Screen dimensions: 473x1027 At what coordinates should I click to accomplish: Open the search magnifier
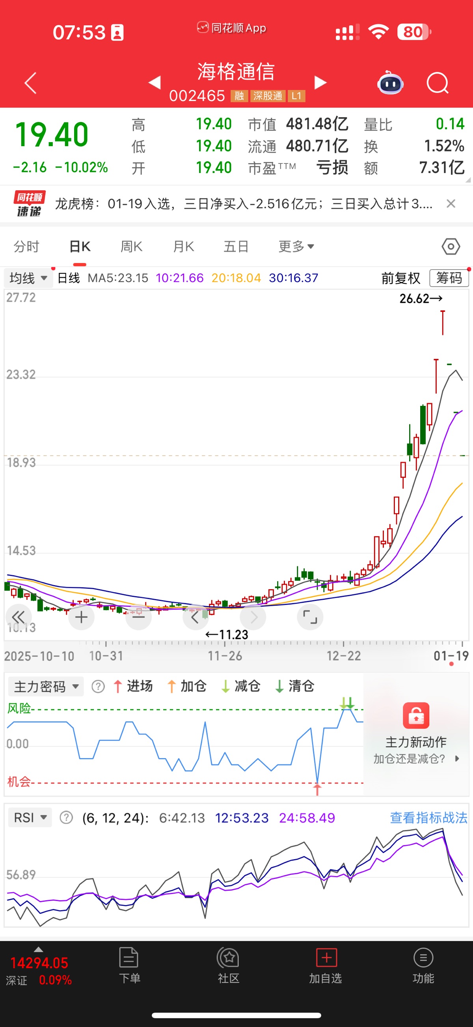pyautogui.click(x=438, y=83)
